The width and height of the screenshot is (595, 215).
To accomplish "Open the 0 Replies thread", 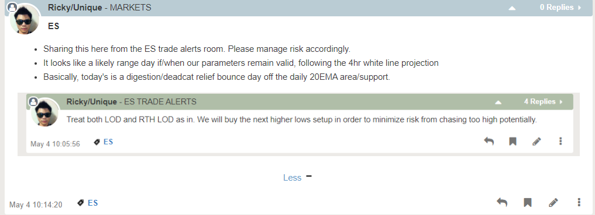I will click(x=560, y=7).
